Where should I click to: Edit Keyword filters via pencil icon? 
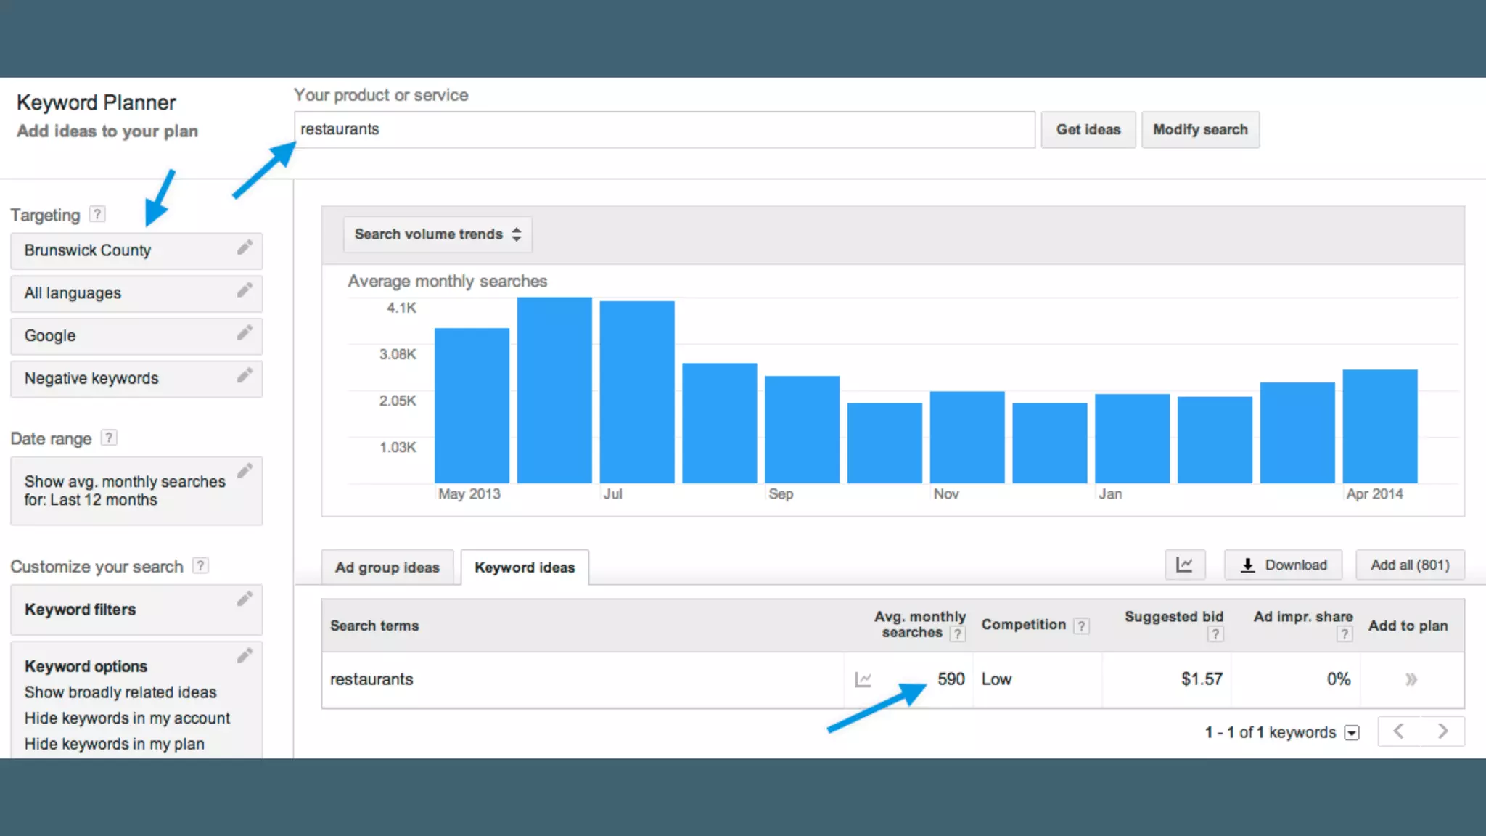(x=245, y=599)
